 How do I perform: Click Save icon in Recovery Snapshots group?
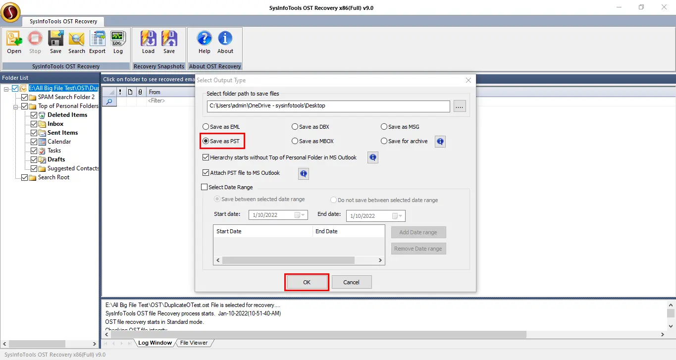coord(169,42)
